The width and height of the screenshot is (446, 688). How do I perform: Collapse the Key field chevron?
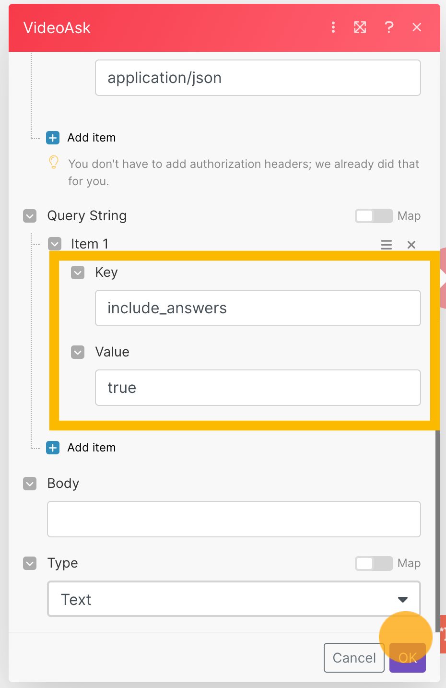coord(78,273)
